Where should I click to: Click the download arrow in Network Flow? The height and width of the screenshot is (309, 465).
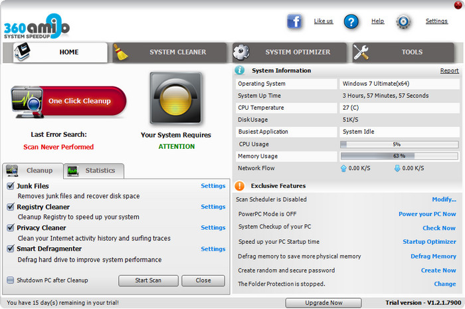397,168
